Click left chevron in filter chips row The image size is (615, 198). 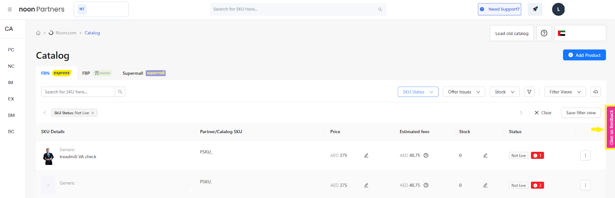click(x=45, y=113)
